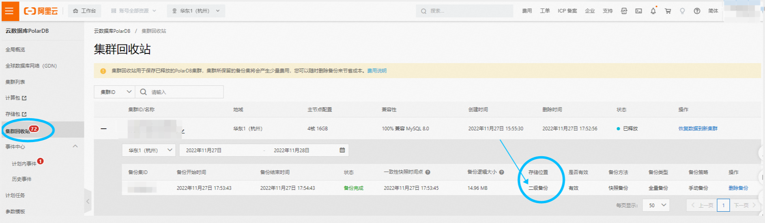Screen dimensions: 765x223
Task: Click 恢复数据到新集群 link
Action: [698, 129]
